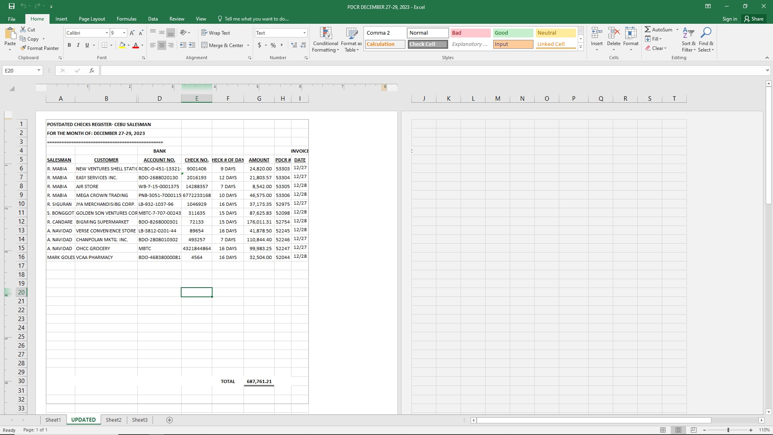The height and width of the screenshot is (435, 773).
Task: Click the Merge & Center icon
Action: (204, 45)
